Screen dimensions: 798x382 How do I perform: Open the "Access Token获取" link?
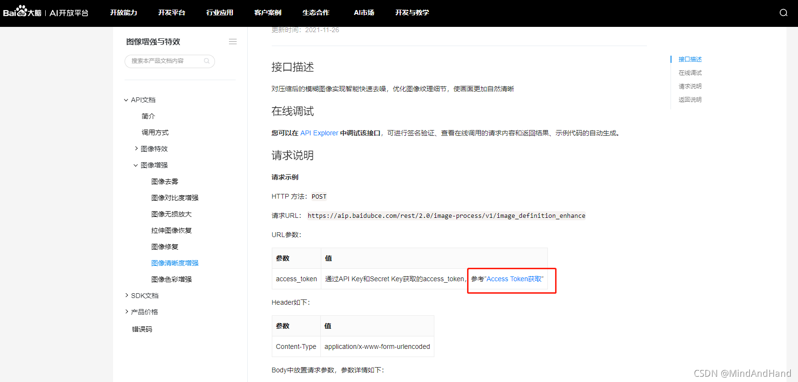point(514,279)
